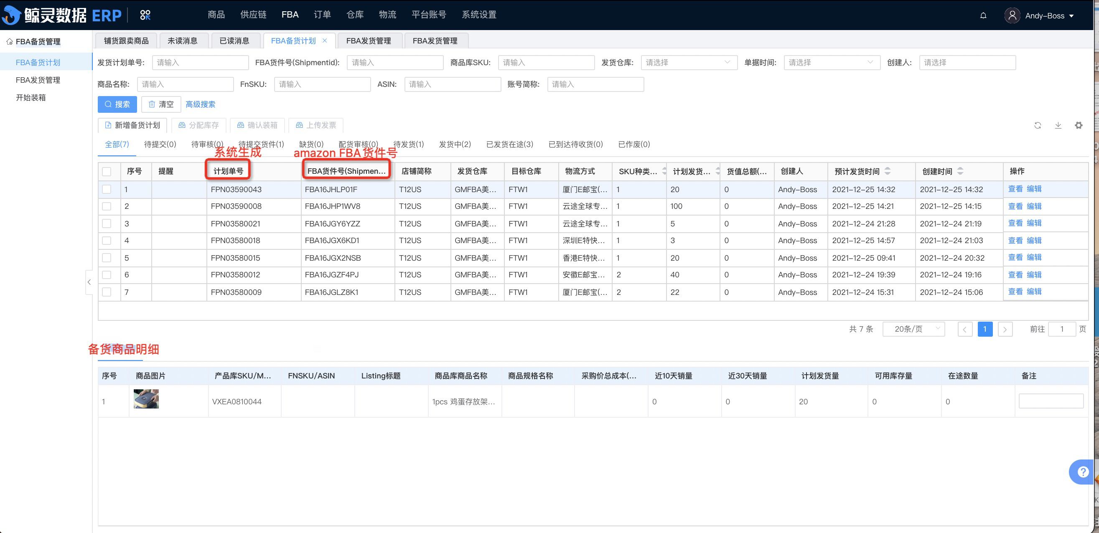Expand Andy-Boss user menu

(x=1049, y=16)
